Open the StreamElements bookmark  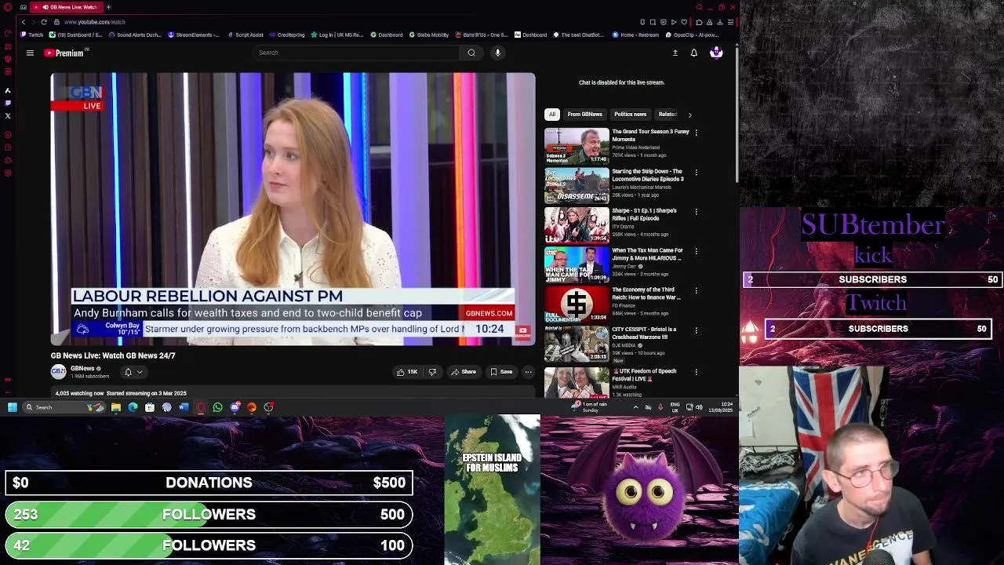[194, 35]
